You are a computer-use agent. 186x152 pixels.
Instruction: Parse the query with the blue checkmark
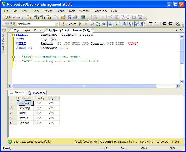(x=92, y=24)
